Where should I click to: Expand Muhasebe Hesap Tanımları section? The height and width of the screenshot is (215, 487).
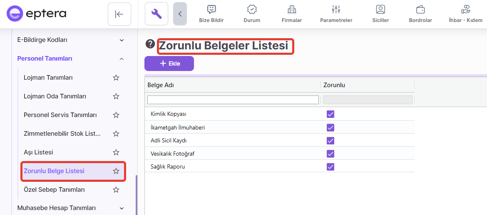tap(122, 208)
